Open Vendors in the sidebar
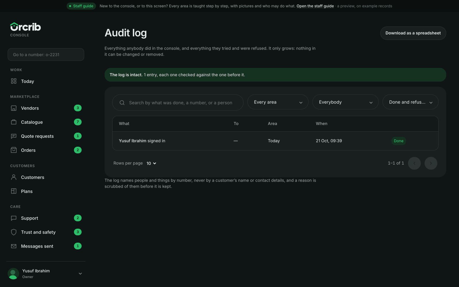 (x=46, y=108)
